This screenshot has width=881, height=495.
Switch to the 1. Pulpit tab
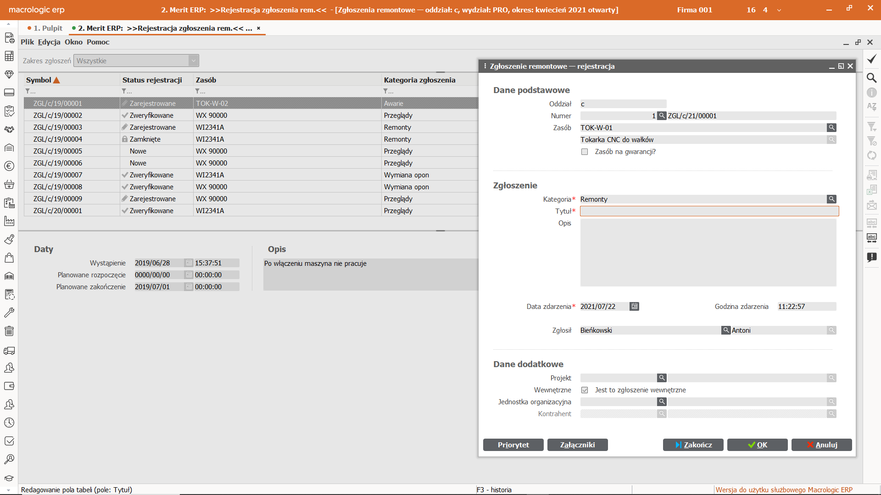point(47,28)
